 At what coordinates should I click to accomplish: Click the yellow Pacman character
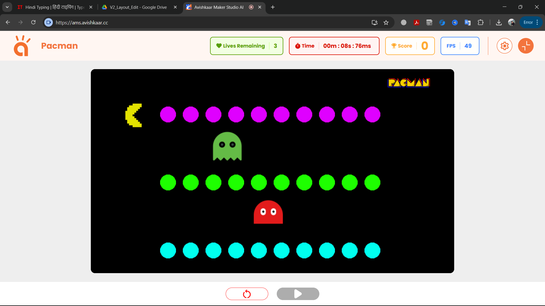[134, 115]
